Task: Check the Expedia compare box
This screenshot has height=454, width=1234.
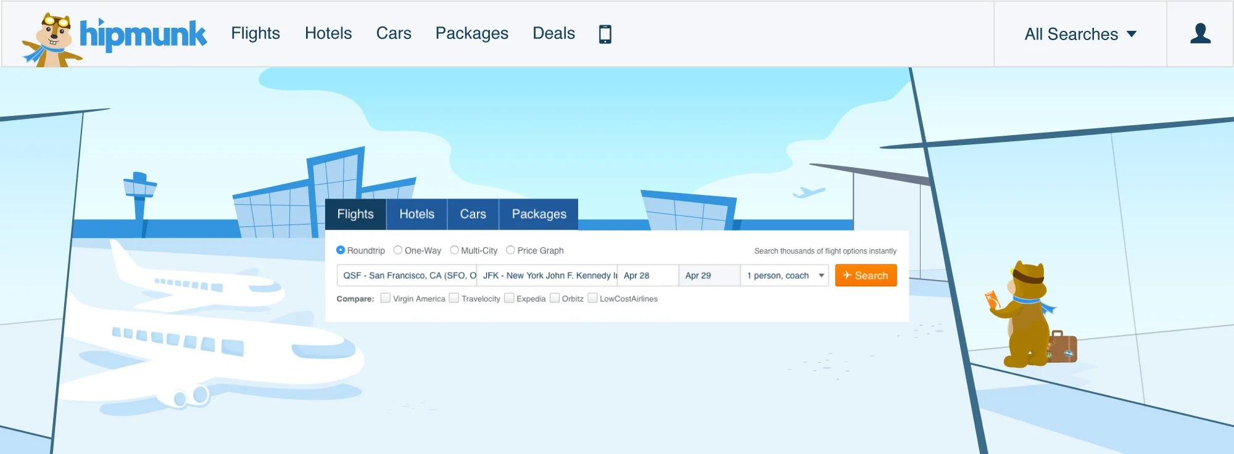Action: (509, 298)
